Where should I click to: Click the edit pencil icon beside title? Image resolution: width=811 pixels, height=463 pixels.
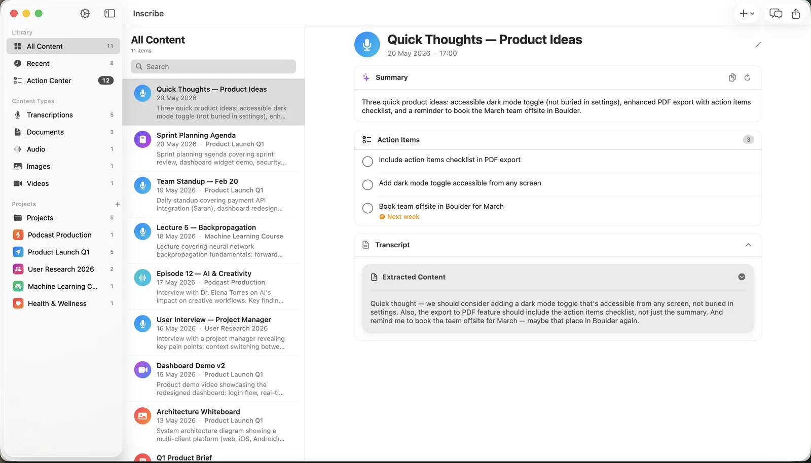[758, 45]
